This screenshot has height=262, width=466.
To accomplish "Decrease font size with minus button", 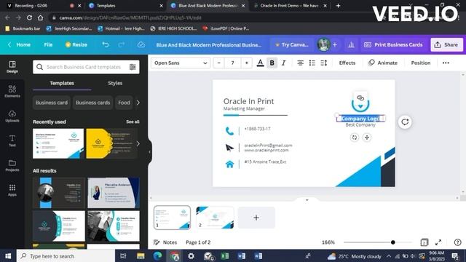I will (219, 63).
